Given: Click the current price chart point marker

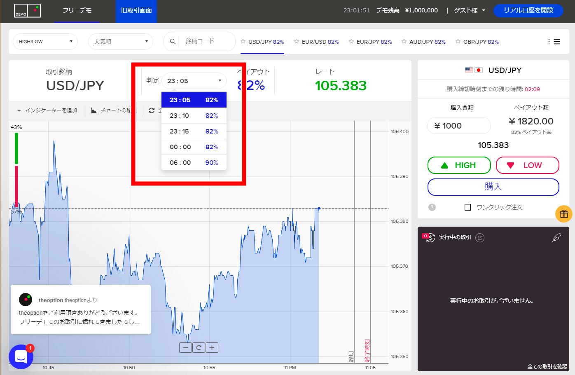Looking at the screenshot, I should pos(319,208).
